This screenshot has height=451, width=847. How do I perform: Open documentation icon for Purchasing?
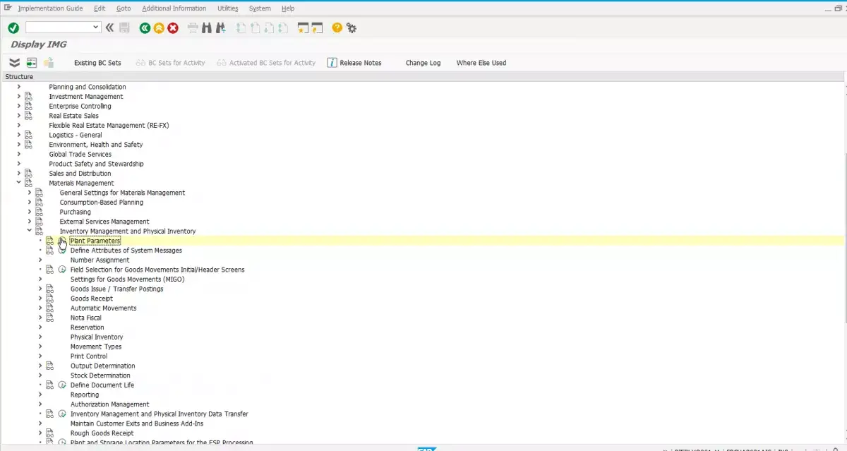[39, 212]
